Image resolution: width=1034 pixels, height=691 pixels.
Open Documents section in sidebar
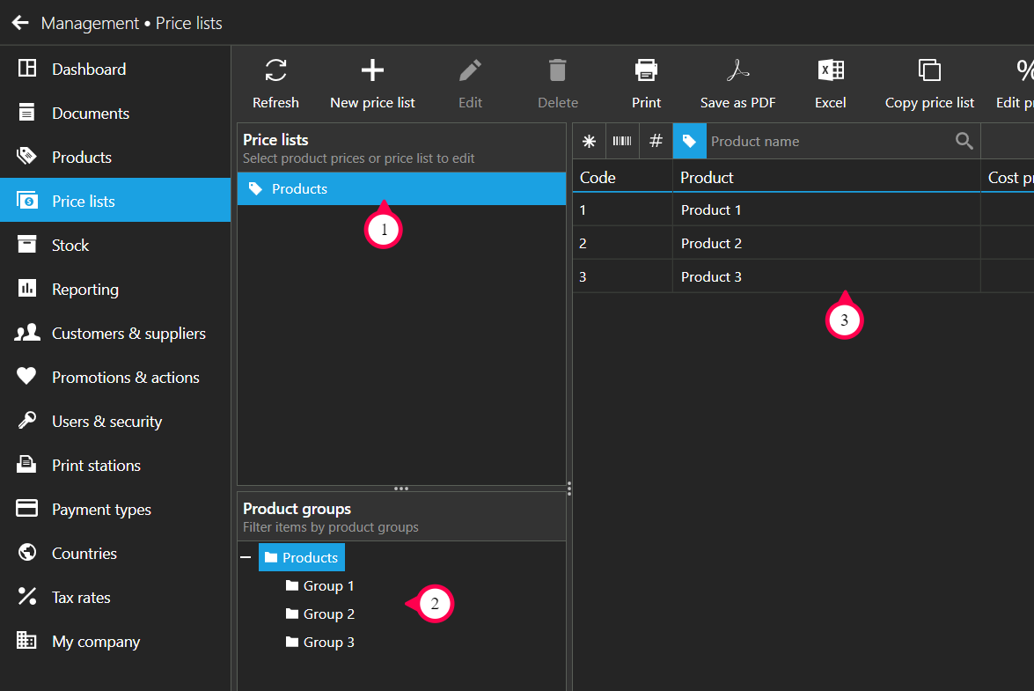[115, 113]
